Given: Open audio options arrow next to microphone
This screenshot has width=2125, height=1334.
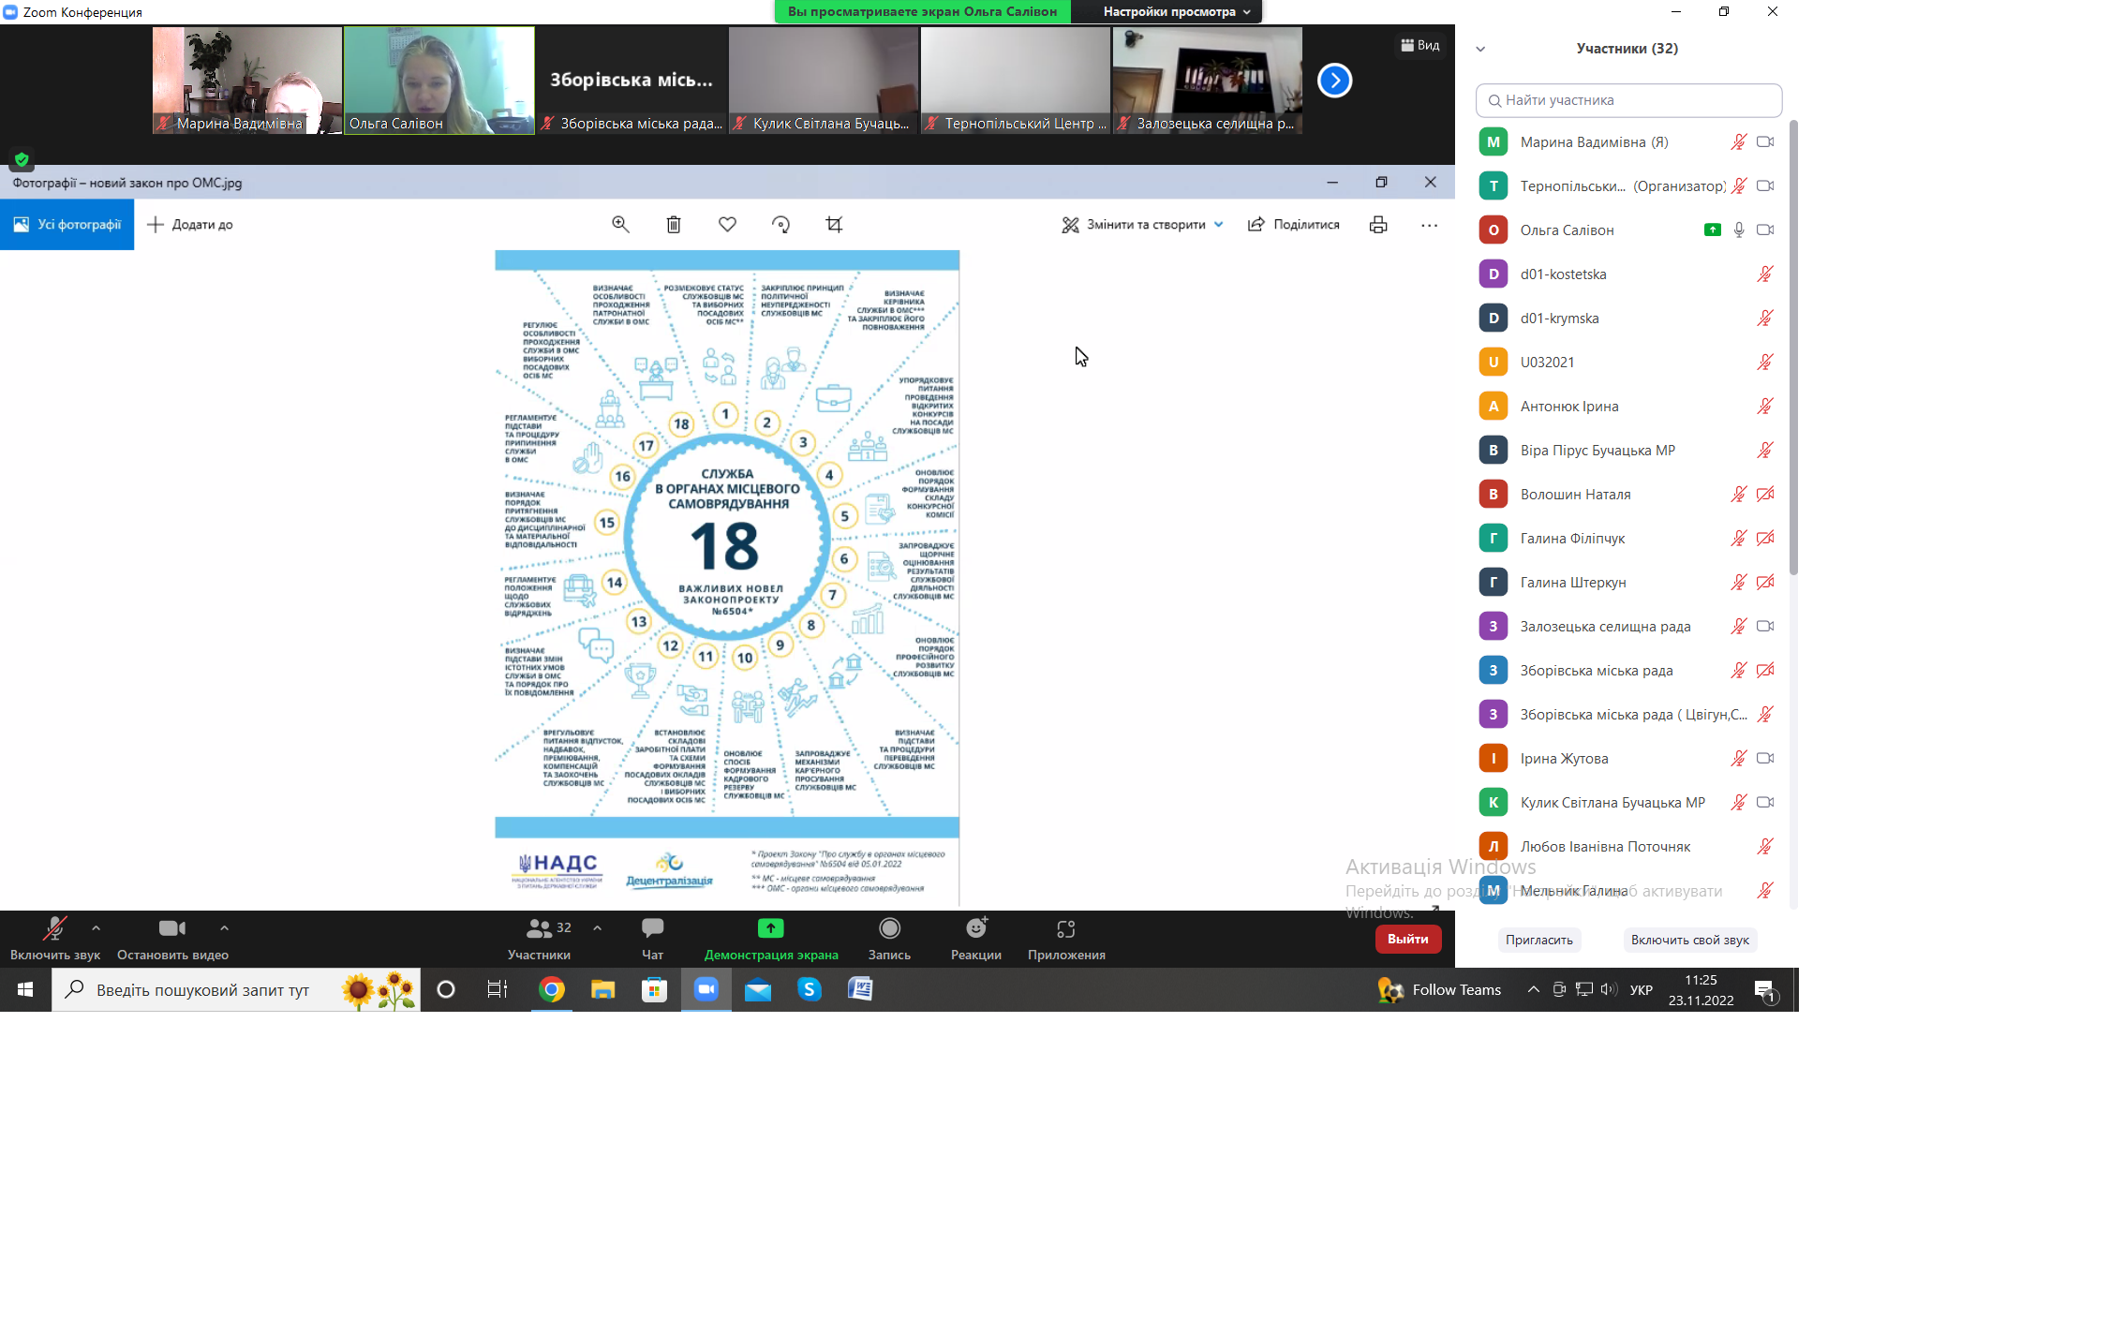Looking at the screenshot, I should point(96,928).
